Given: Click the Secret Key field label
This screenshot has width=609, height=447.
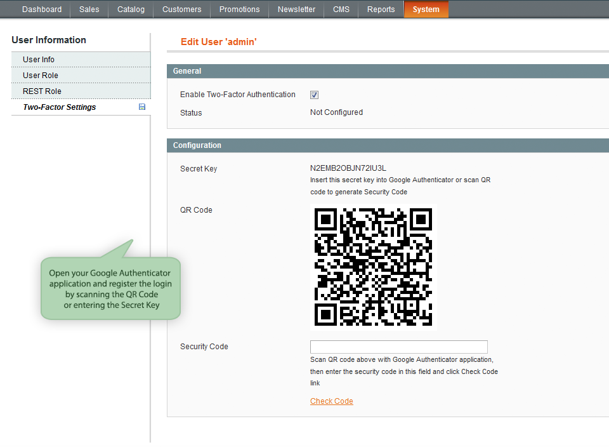Looking at the screenshot, I should 199,169.
